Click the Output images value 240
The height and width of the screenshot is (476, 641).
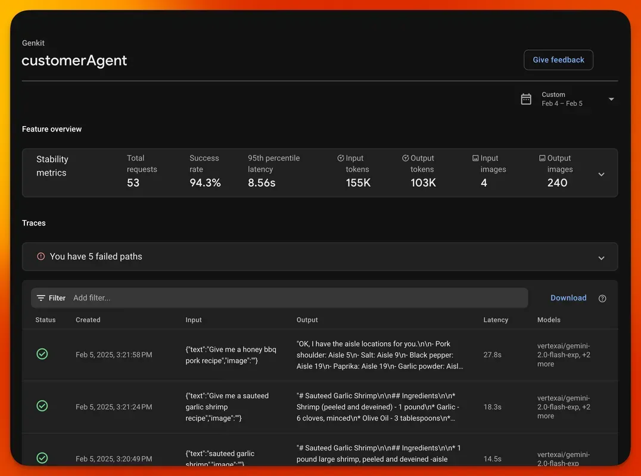557,183
